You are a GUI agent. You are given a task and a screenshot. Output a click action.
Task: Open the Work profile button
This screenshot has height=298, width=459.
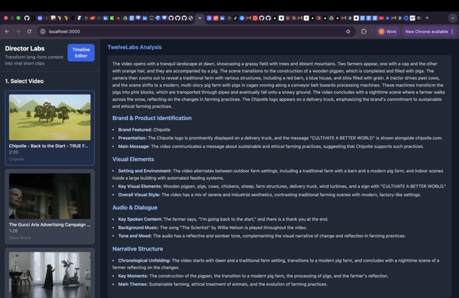point(387,32)
